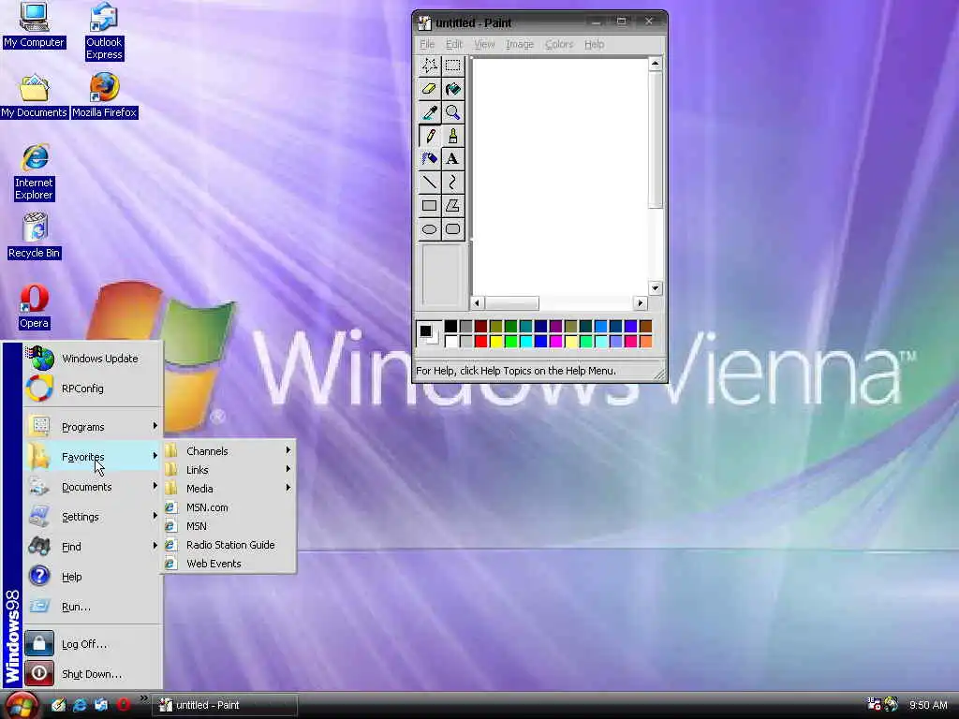This screenshot has width=959, height=719.
Task: Choose the Eraser tool in Paint
Action: coord(429,89)
